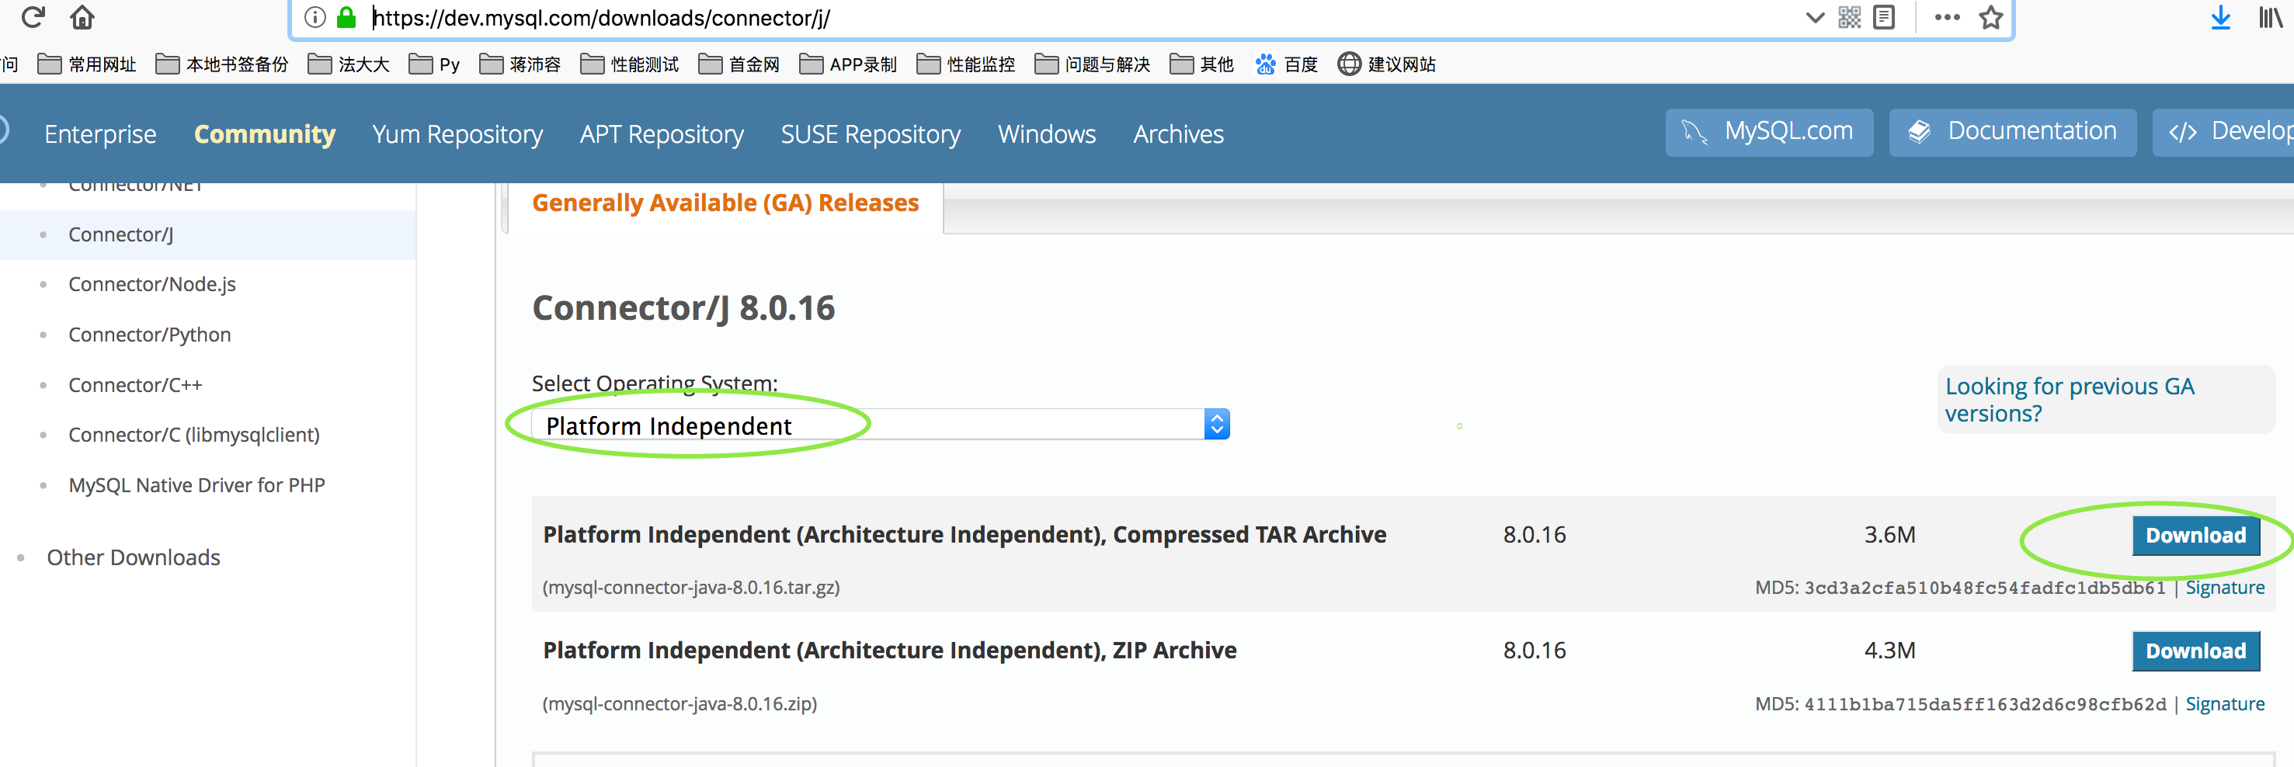
Task: Open the 其他 bookmarks folder
Action: pos(1202,64)
